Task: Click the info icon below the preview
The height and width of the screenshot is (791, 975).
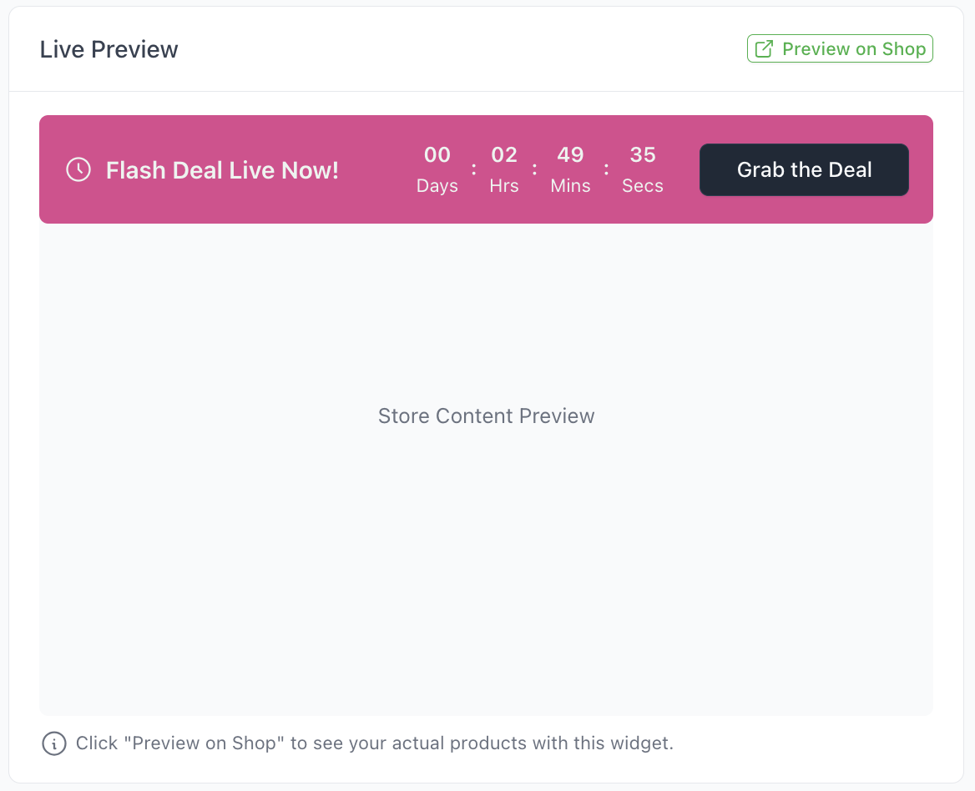Action: (54, 743)
